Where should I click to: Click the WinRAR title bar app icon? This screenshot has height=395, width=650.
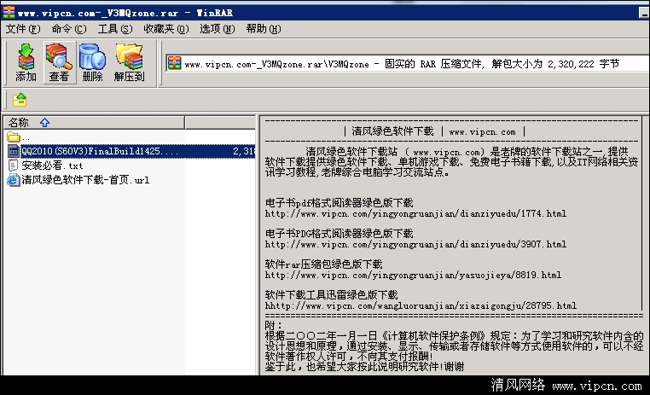9,13
